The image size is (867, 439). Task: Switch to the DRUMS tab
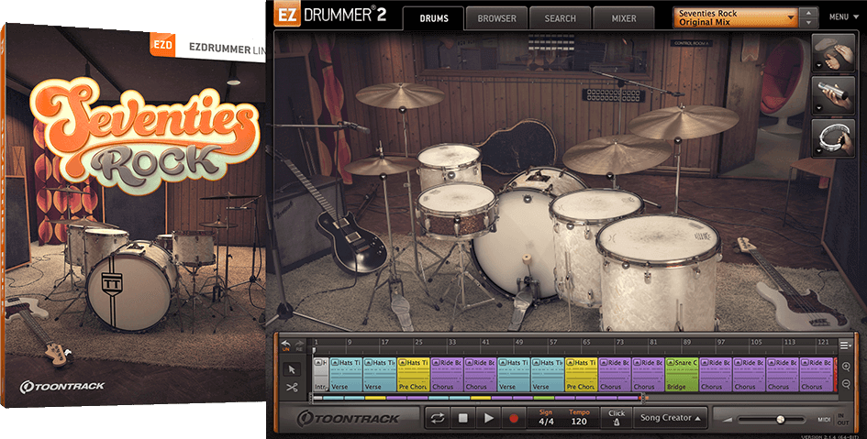434,18
